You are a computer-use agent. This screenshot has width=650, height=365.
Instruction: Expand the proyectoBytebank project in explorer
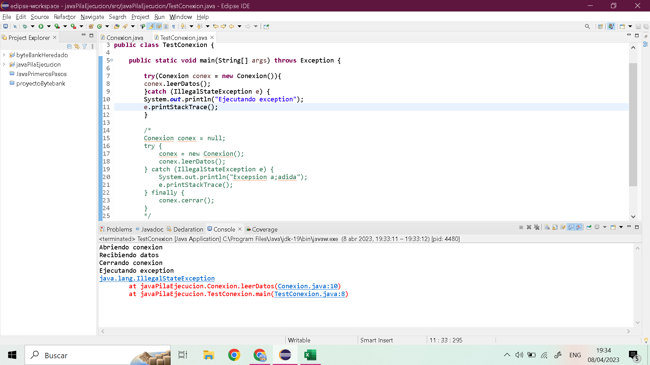(4, 83)
